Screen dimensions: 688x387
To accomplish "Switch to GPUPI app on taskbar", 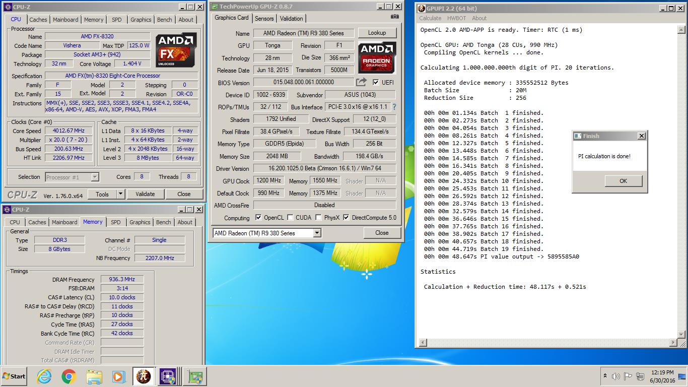I will coord(144,376).
